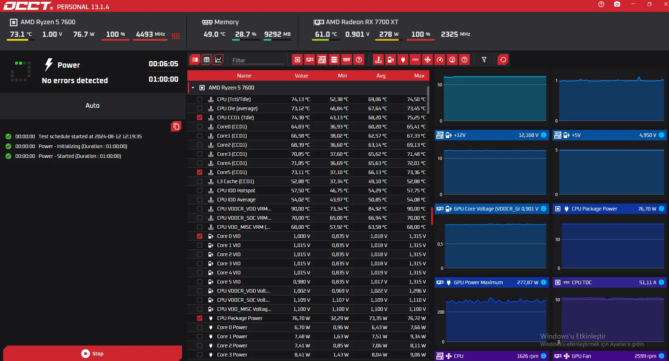Toggle the voltage sensor type filter
The height and width of the screenshot is (361, 669).
[x=391, y=60]
